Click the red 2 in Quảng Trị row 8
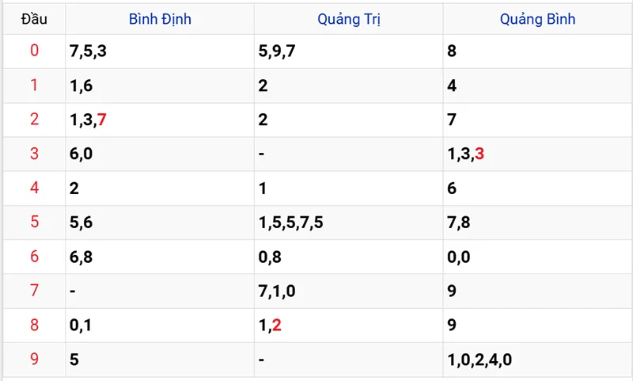The image size is (633, 381). tap(276, 326)
